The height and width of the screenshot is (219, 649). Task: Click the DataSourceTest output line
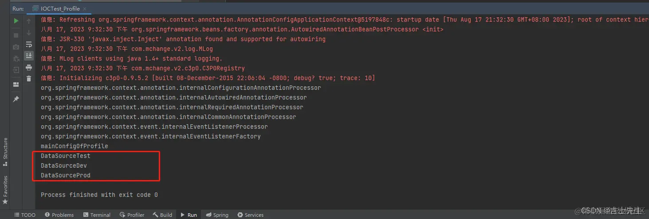(x=66, y=156)
